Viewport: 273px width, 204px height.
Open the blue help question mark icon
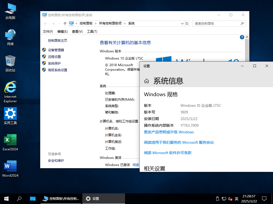coord(242,37)
